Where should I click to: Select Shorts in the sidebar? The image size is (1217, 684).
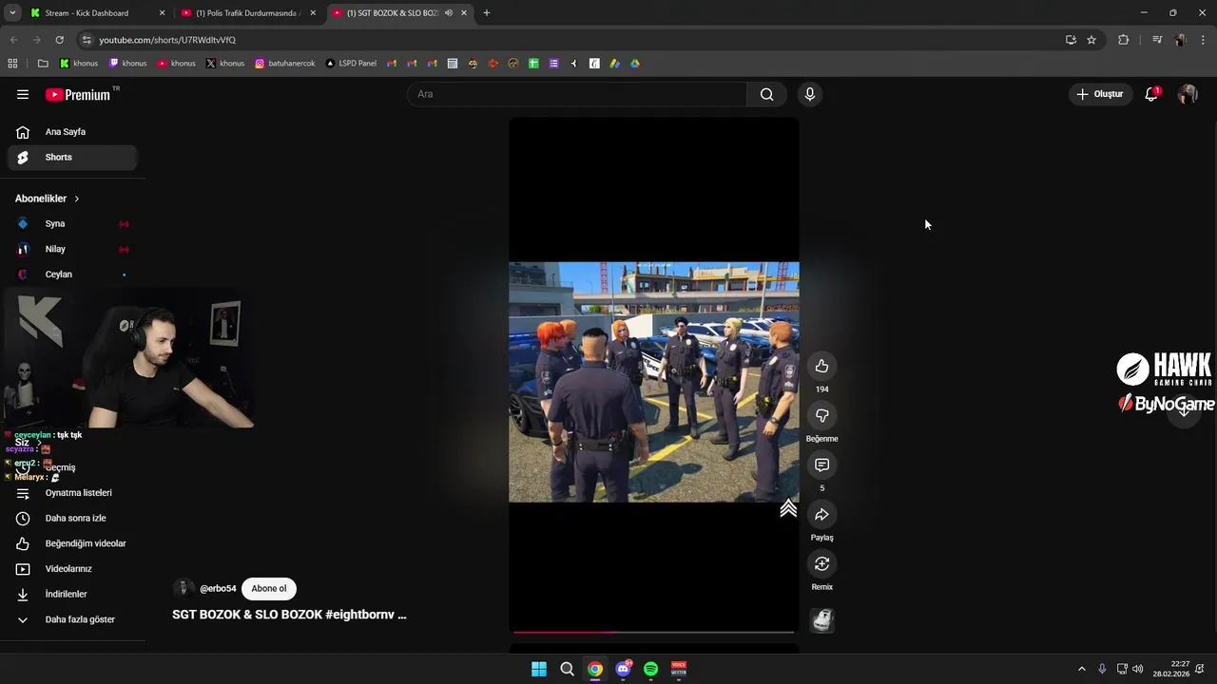[72, 158]
